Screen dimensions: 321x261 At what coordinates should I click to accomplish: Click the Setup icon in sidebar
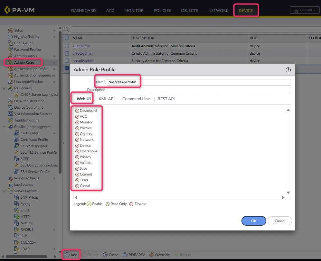click(10, 30)
